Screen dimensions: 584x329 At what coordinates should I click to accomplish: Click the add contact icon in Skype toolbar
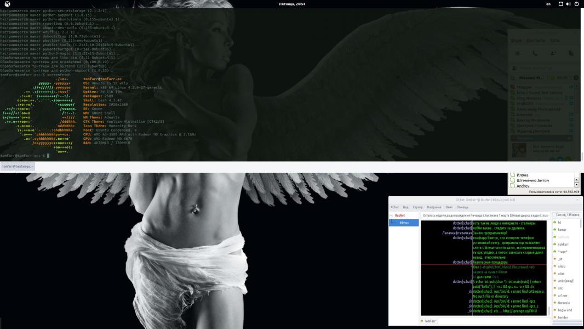pyautogui.click(x=553, y=53)
